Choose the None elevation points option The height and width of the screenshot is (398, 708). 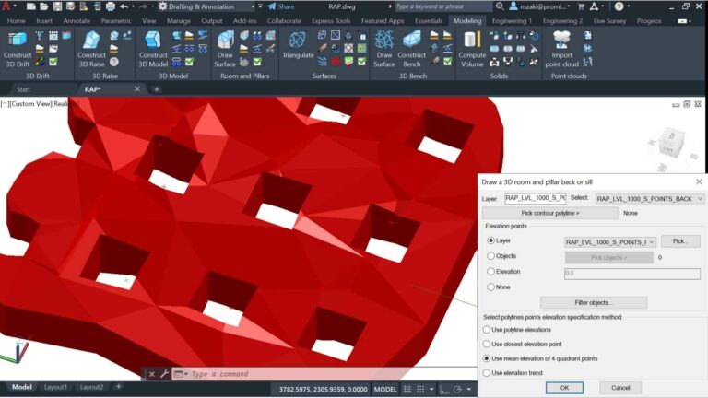pos(491,287)
